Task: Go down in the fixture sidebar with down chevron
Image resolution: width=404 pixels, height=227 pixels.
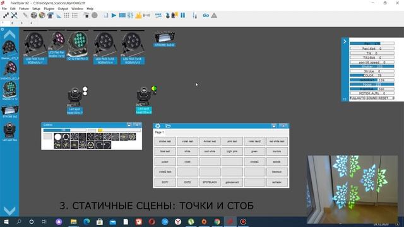Action: (9, 211)
